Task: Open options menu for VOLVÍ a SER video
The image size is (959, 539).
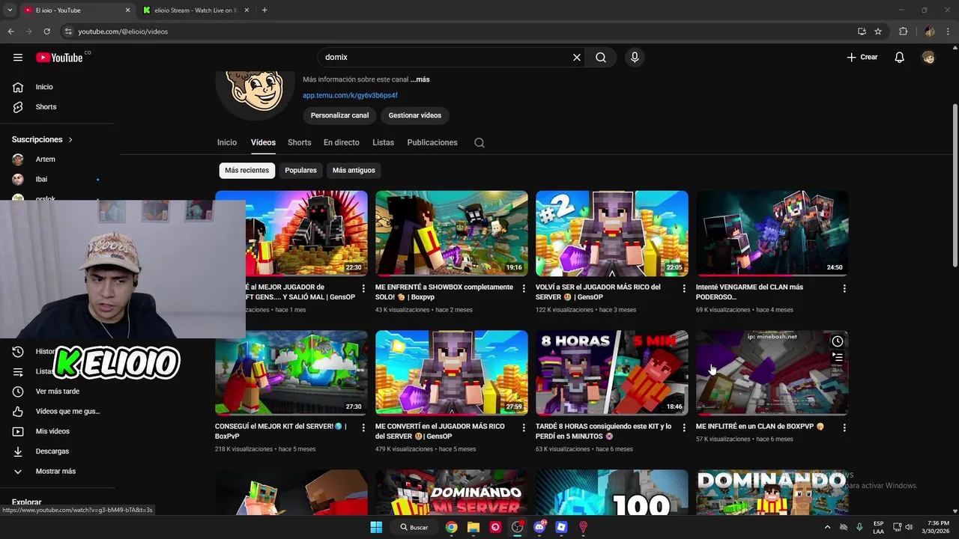Action: click(684, 288)
